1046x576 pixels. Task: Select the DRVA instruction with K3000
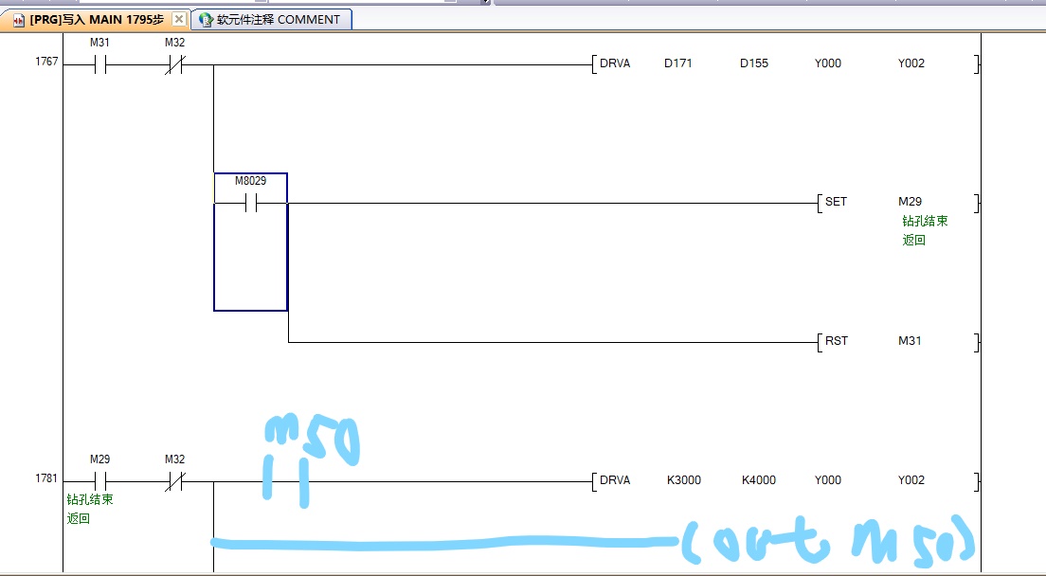click(615, 480)
